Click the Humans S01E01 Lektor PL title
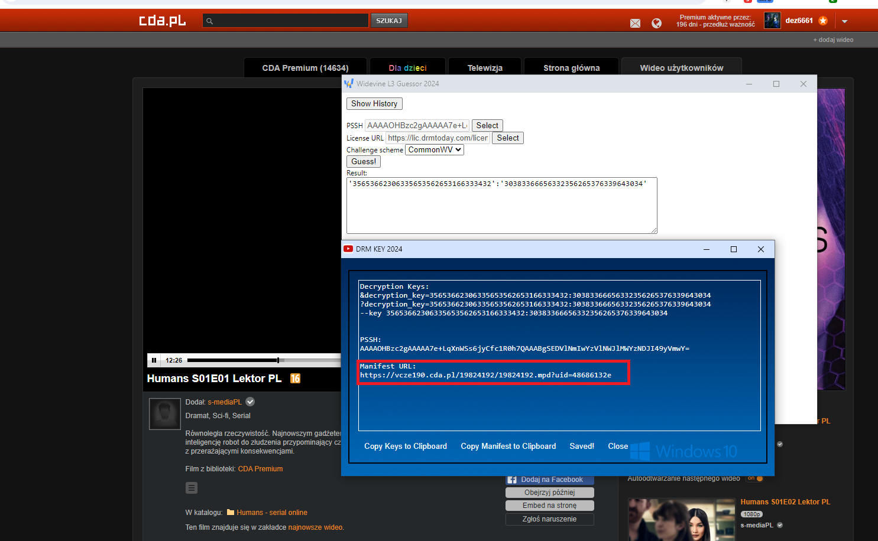 click(214, 379)
